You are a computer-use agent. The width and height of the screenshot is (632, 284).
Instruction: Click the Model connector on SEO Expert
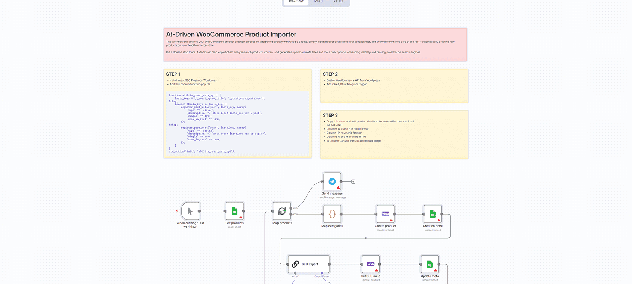(x=295, y=273)
